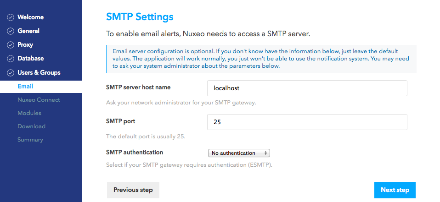Click the Next step button
The width and height of the screenshot is (440, 202).
395,190
